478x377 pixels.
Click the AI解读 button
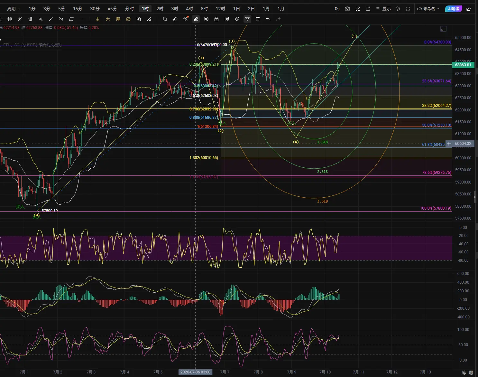coord(454,9)
